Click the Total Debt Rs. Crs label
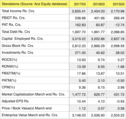 point(16,32)
